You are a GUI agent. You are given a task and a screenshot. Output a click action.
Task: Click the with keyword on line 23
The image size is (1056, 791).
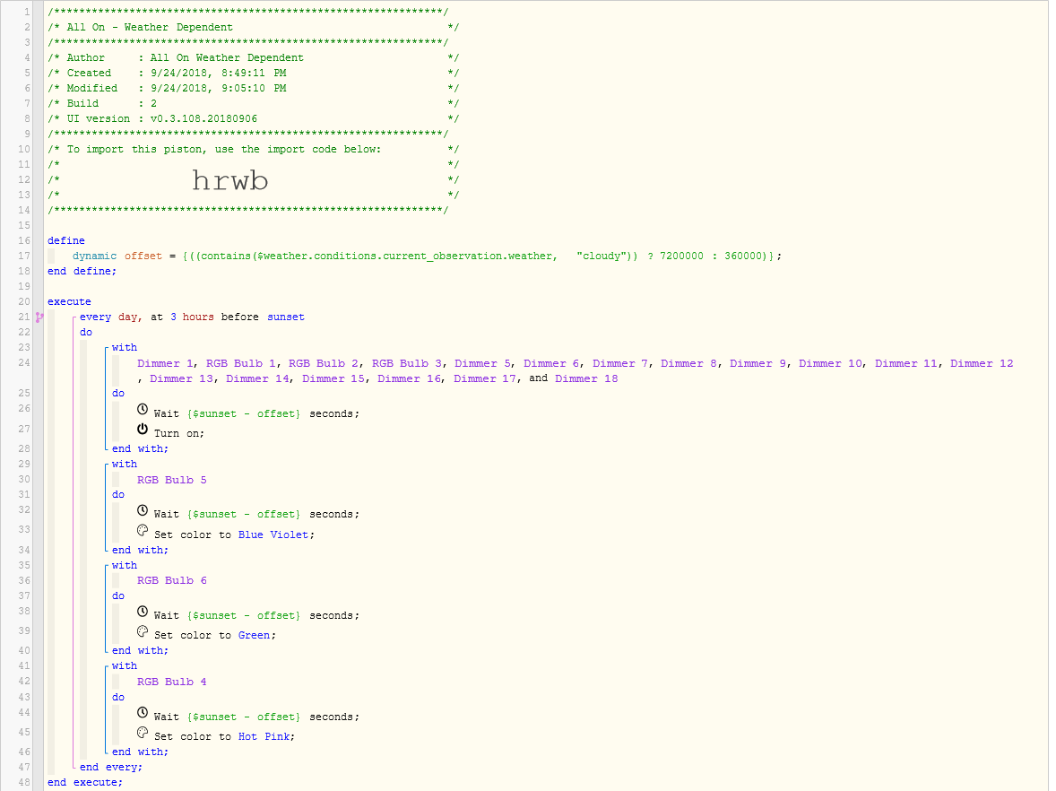click(125, 348)
